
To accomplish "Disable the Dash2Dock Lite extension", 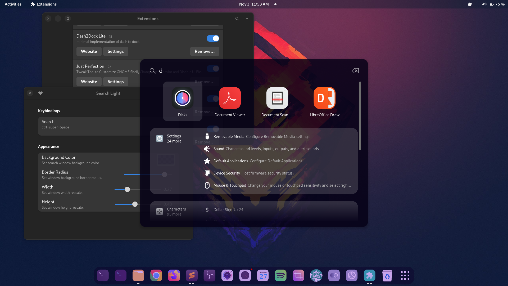I will coord(213,38).
